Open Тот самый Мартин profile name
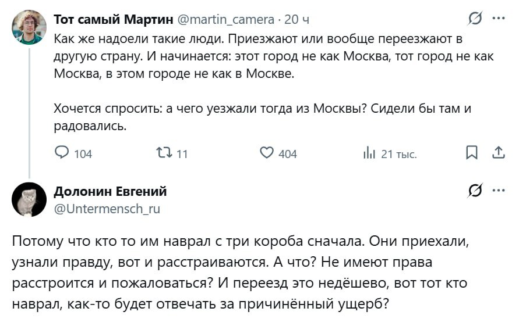 (113, 20)
